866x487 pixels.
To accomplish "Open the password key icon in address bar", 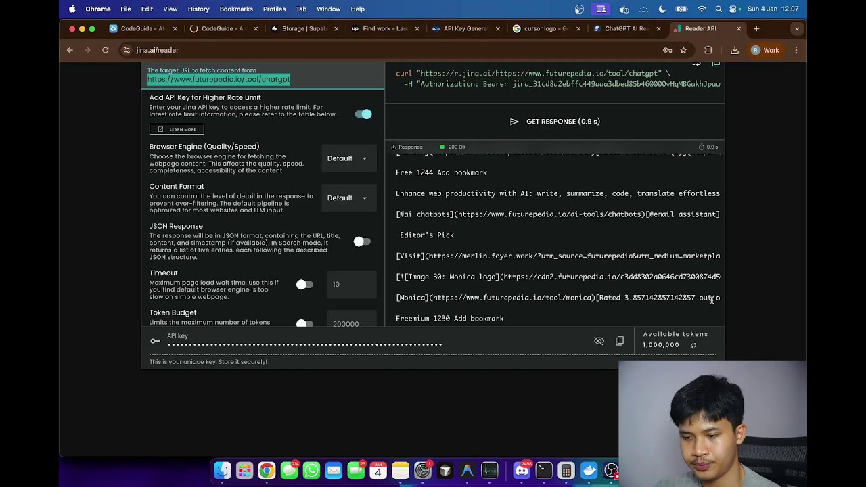I will pyautogui.click(x=667, y=50).
